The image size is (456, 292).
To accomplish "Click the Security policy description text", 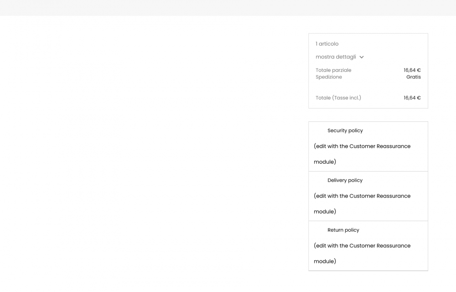I will pyautogui.click(x=362, y=154).
